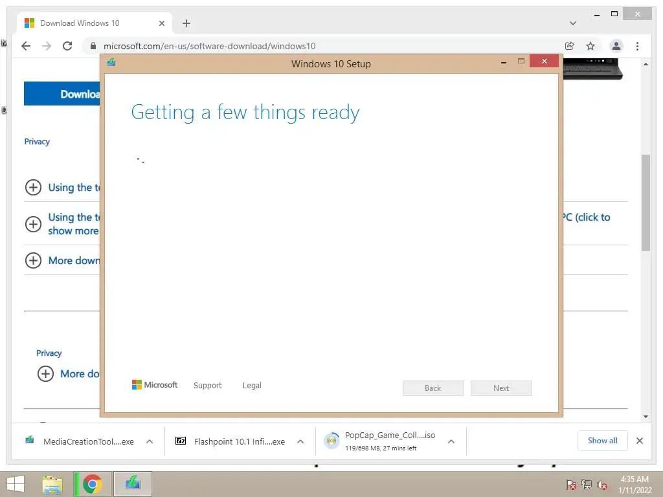Open the Chrome profile avatar

616,46
